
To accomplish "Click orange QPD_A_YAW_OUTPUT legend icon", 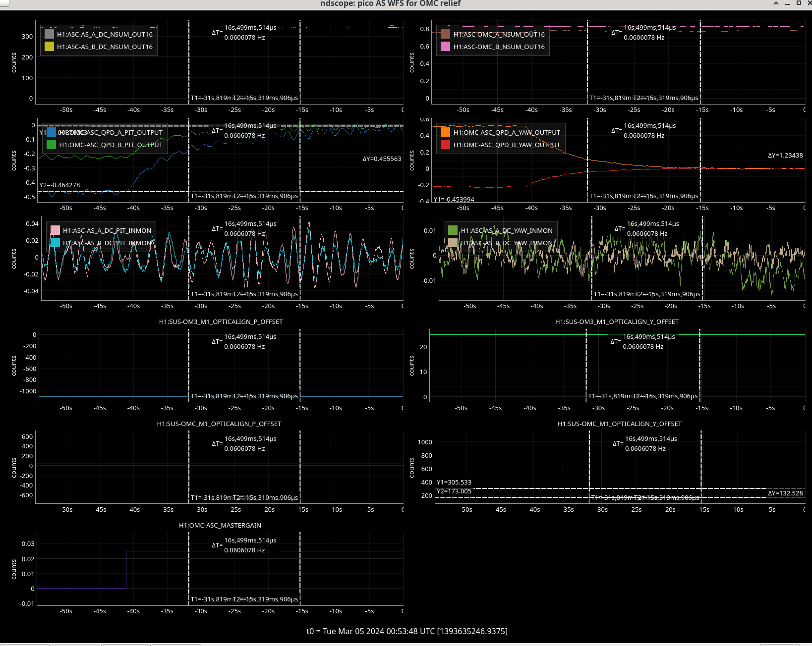I will click(x=445, y=132).
